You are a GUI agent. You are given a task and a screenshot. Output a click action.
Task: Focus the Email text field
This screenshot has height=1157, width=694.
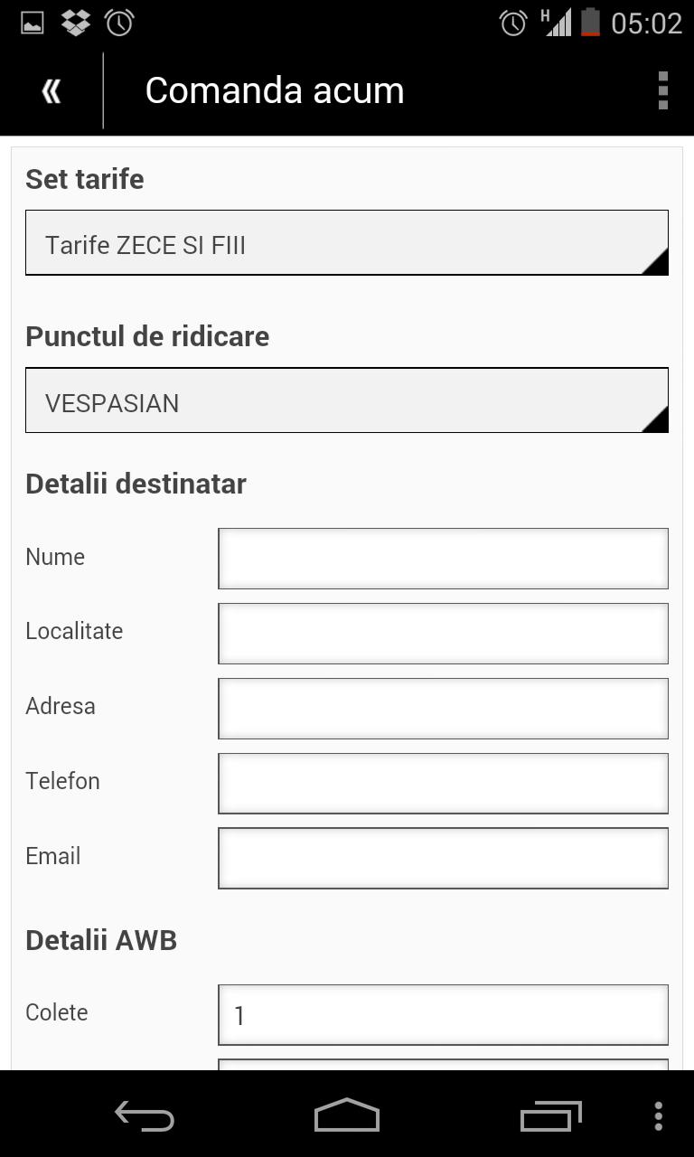(443, 859)
